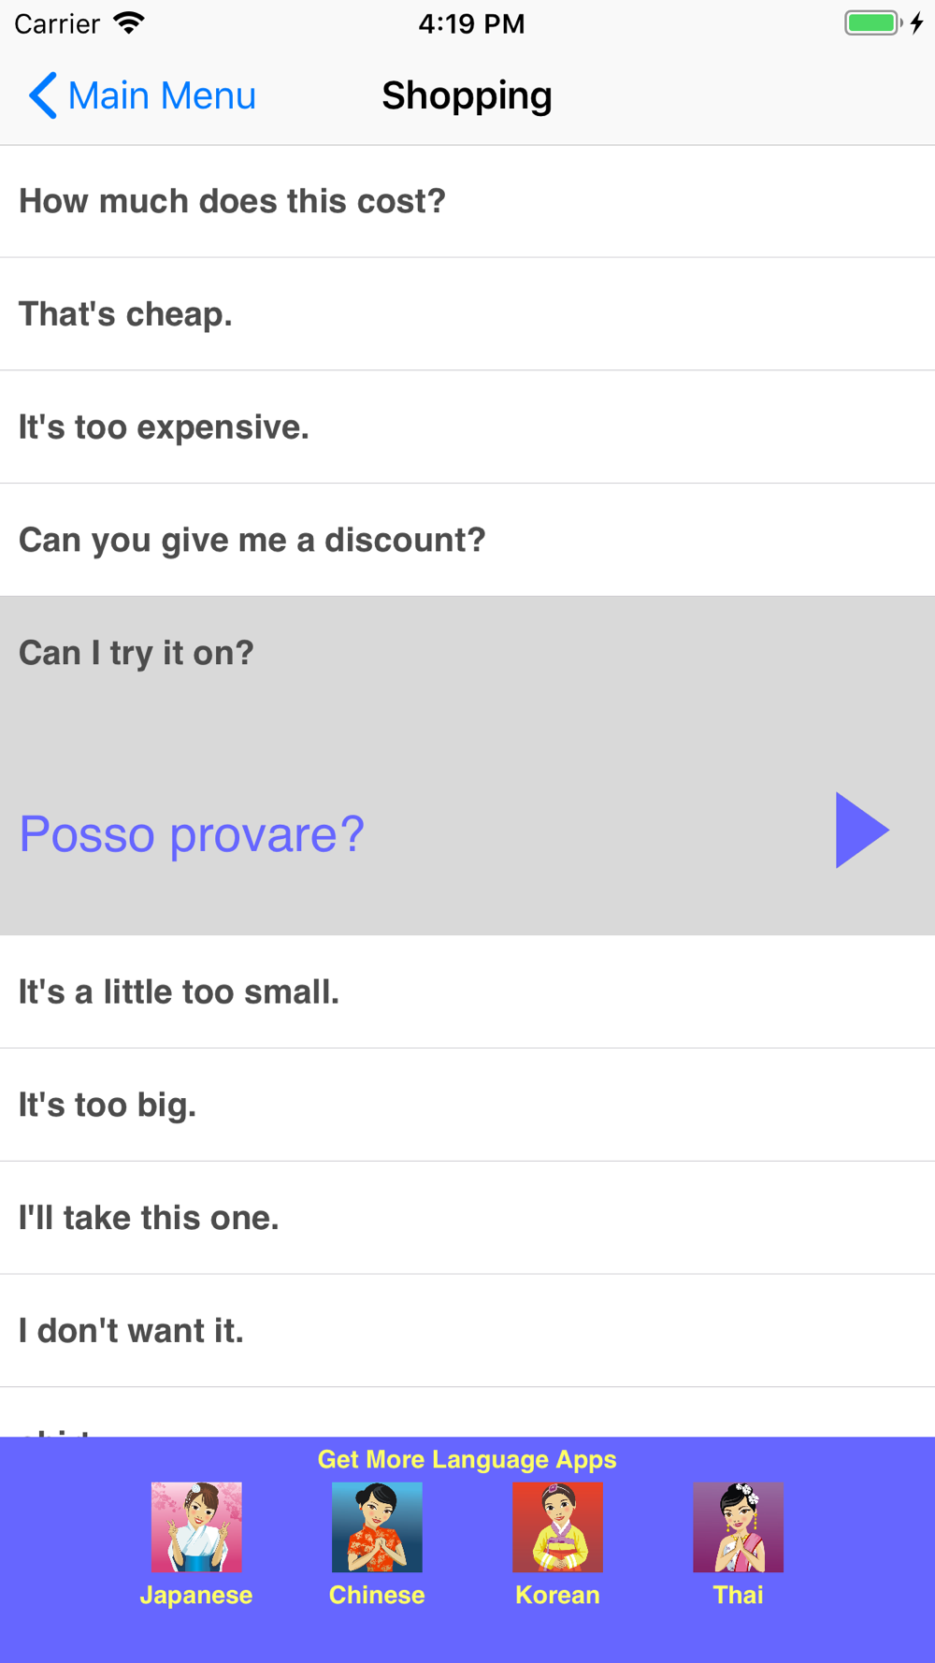Expand "It's too expensive." phrase

click(x=467, y=427)
